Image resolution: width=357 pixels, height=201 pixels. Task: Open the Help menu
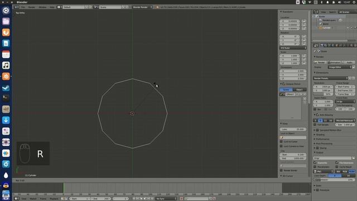[x=52, y=7]
